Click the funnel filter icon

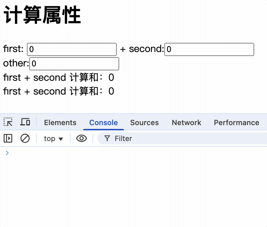point(107,139)
